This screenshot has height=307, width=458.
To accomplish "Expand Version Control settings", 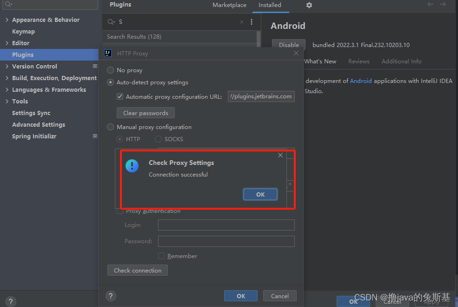I will click(x=7, y=67).
